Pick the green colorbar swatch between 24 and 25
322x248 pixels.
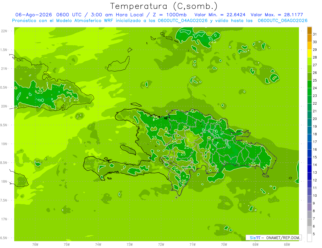(x=309, y=84)
